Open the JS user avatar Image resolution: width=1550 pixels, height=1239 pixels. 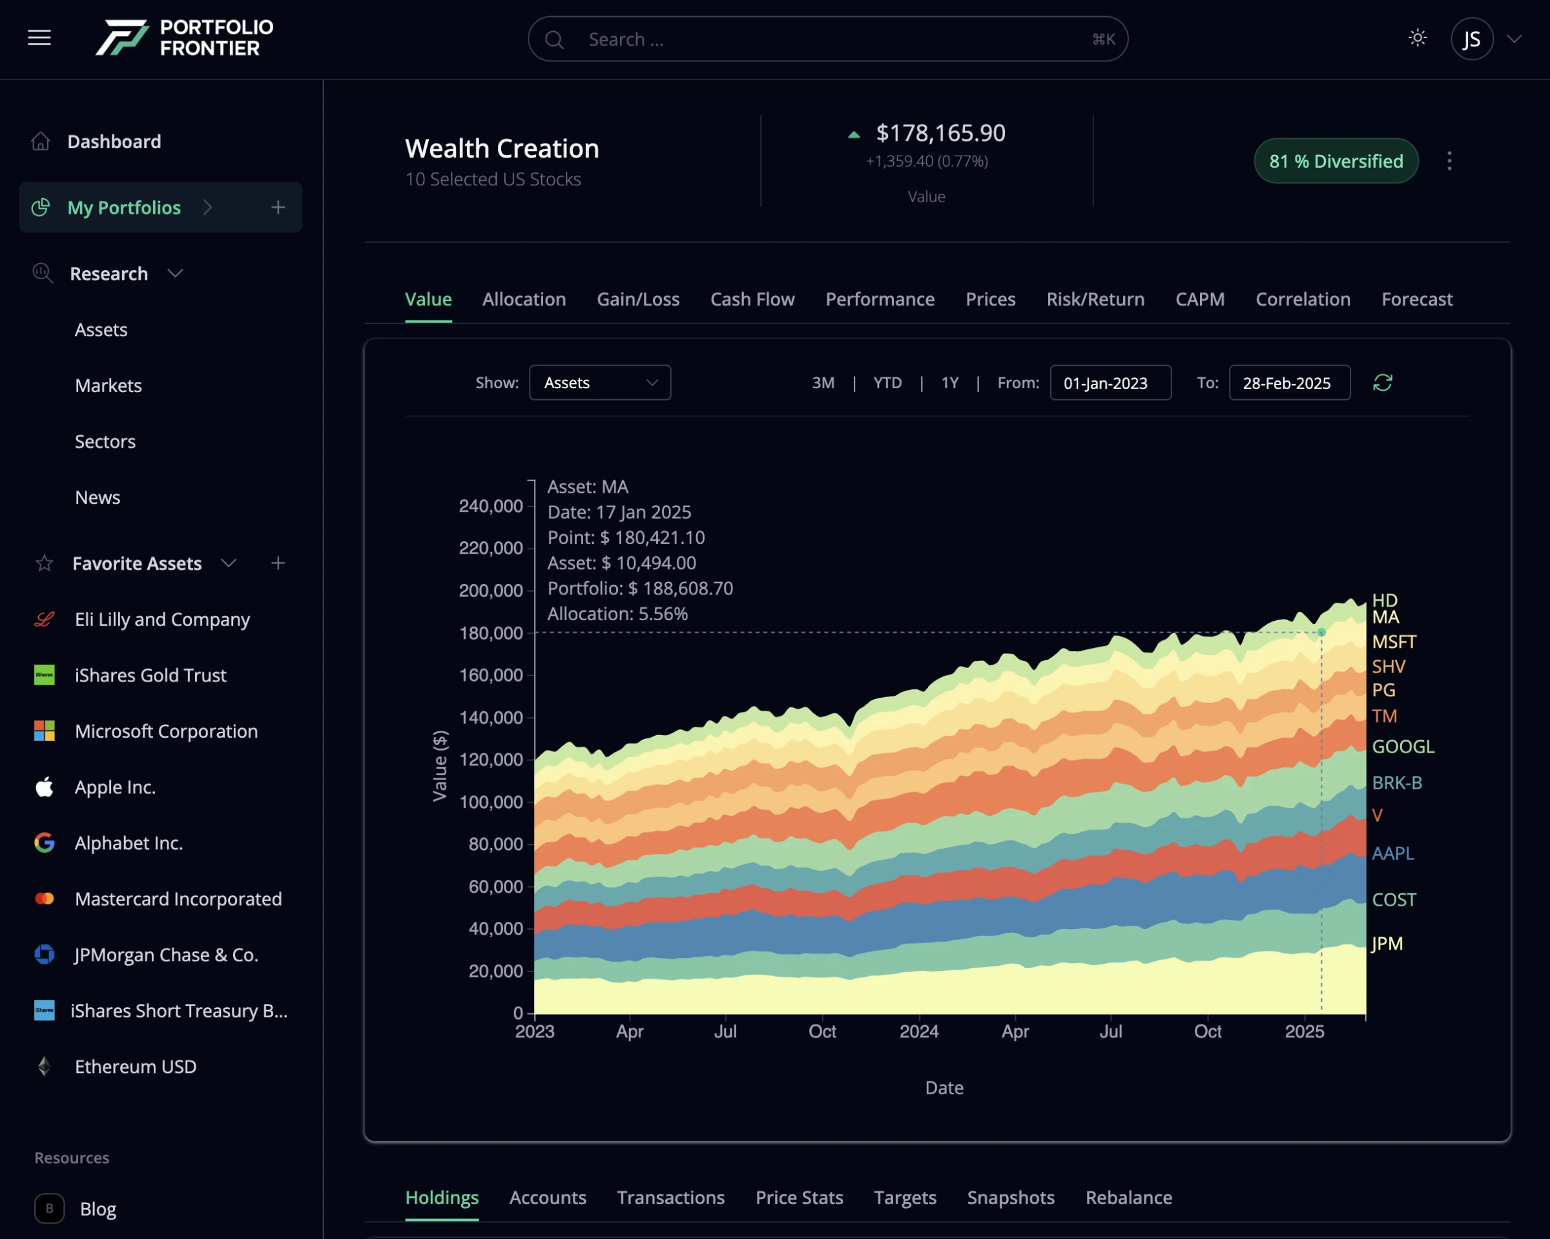(x=1472, y=39)
